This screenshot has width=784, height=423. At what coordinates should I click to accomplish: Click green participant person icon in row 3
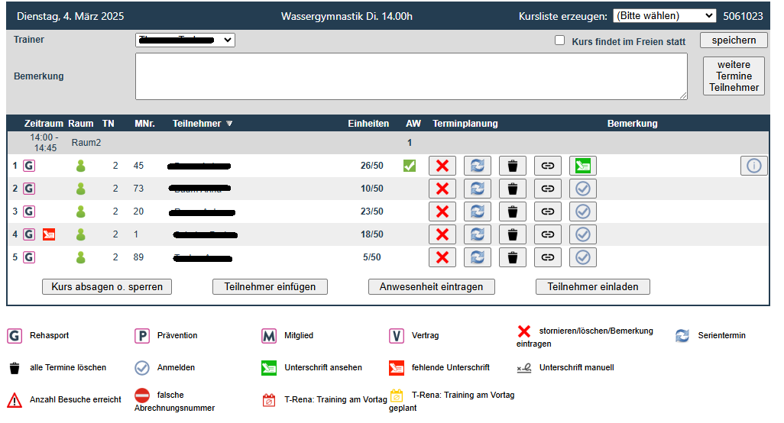(x=80, y=211)
